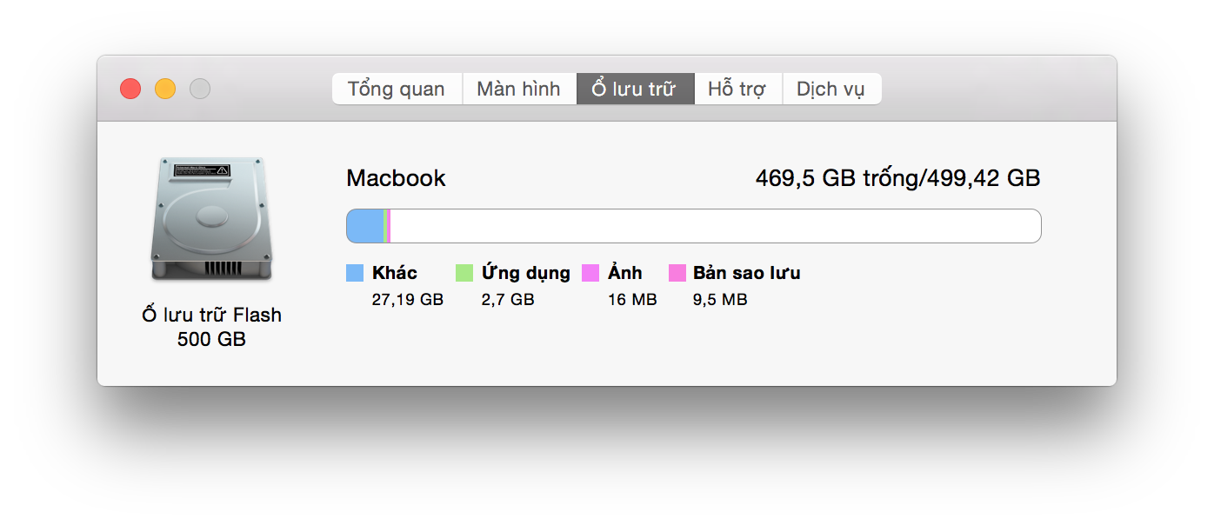Click the Ảnh 16 MB value
This screenshot has width=1214, height=525.
(632, 300)
